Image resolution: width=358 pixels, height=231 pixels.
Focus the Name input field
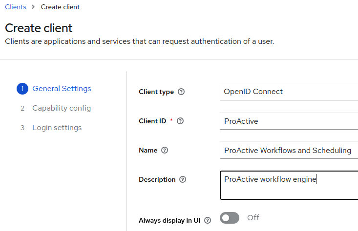pos(289,150)
